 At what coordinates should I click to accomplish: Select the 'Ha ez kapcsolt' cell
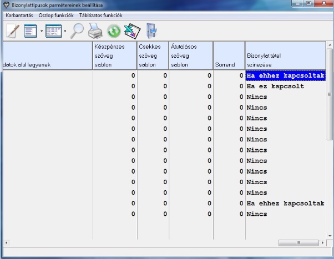click(x=275, y=87)
